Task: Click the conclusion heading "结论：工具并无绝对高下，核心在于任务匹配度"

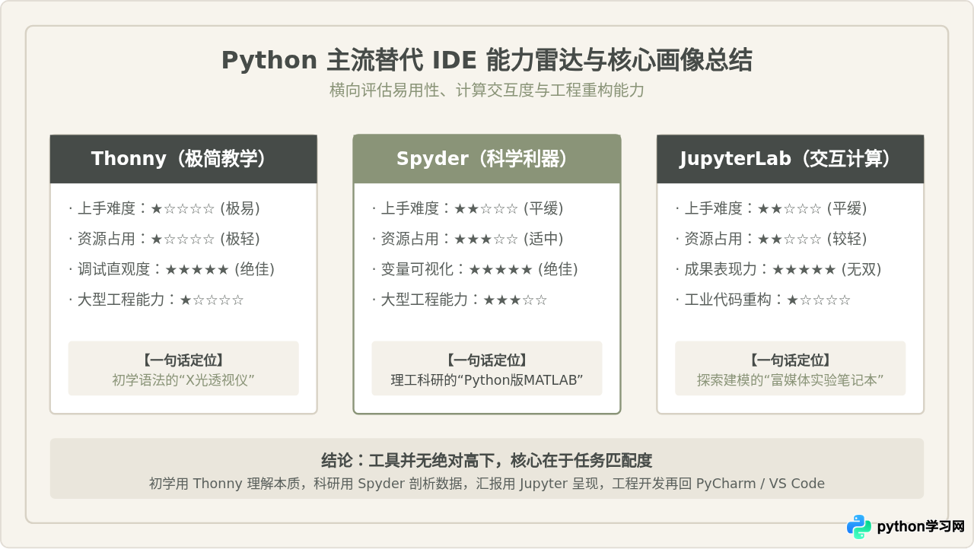Action: 487,461
